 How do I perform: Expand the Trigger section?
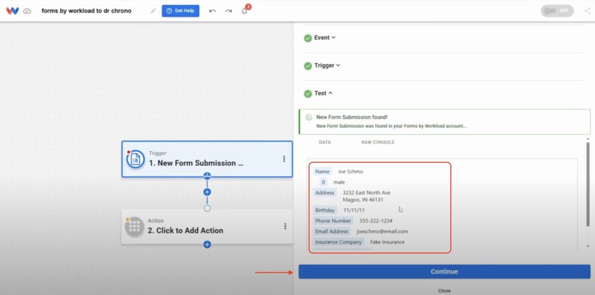(x=327, y=65)
